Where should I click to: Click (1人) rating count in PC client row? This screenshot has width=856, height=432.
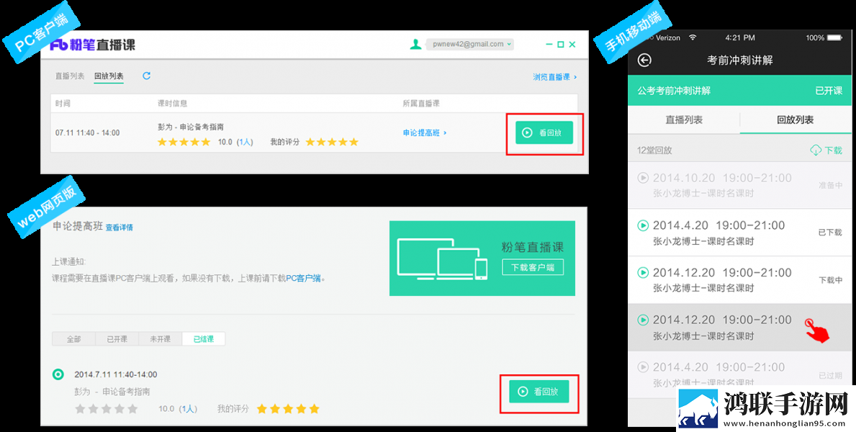pos(245,142)
